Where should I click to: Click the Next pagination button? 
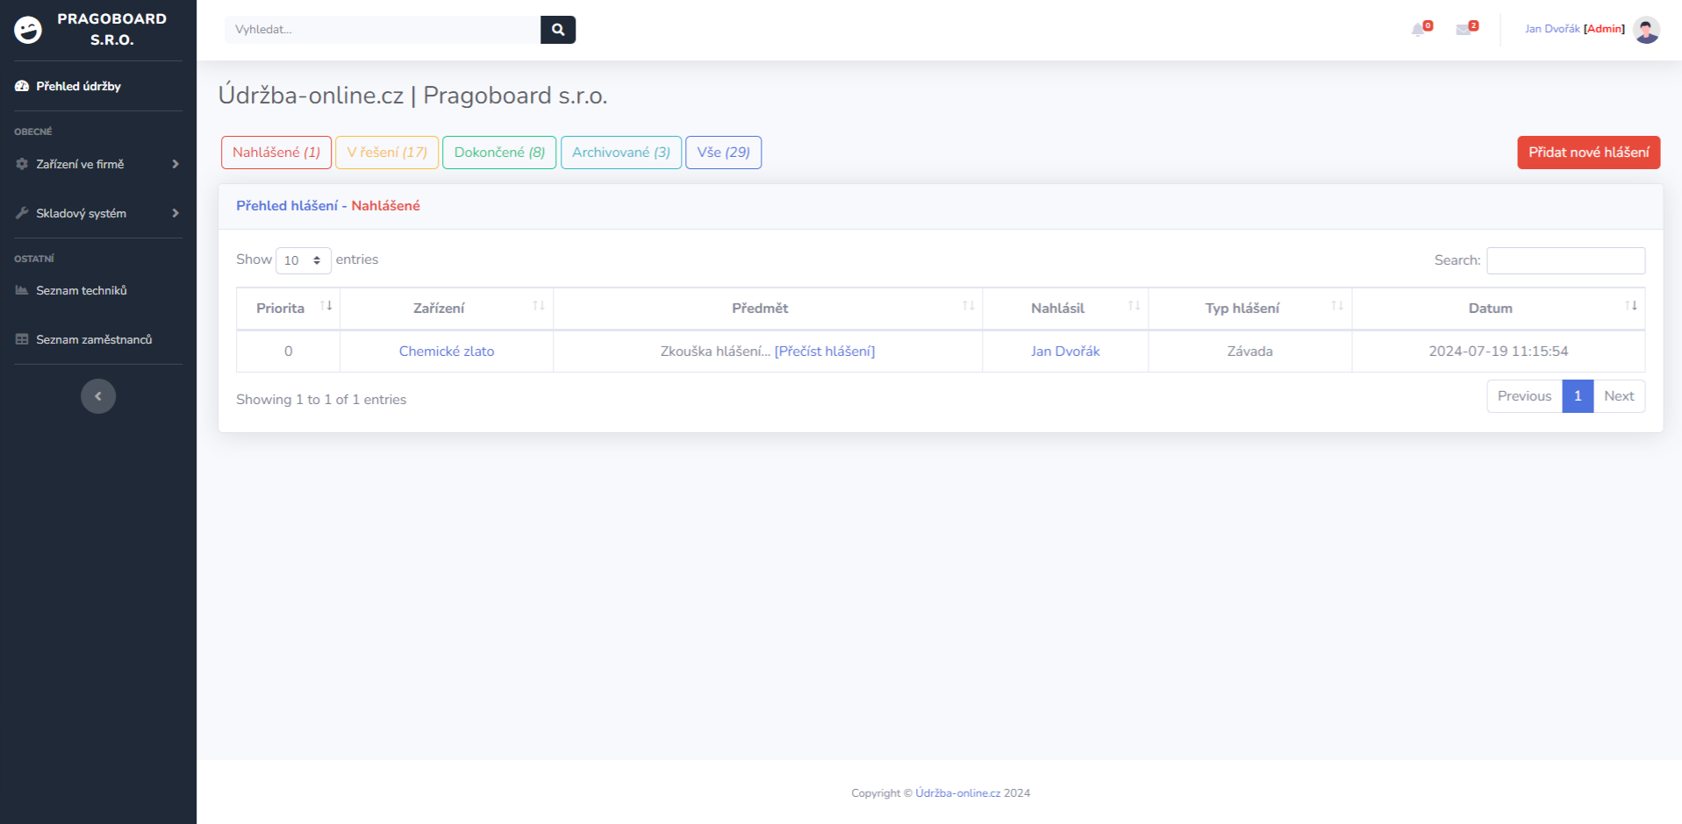(1619, 396)
